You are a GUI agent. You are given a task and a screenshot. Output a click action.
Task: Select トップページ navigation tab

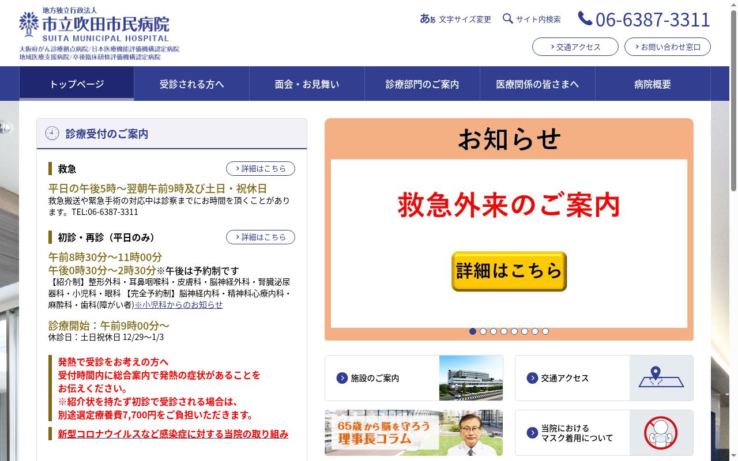(77, 84)
